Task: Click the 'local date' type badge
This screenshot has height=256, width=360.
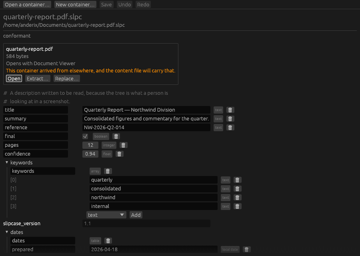Action: click(x=230, y=250)
